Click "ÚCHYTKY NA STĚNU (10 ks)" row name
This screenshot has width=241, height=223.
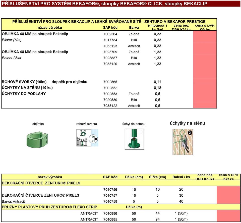click(x=27, y=88)
